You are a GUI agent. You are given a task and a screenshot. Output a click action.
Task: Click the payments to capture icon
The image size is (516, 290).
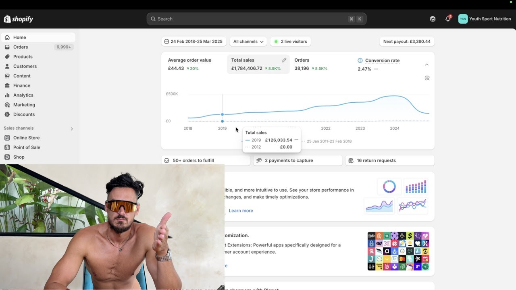[258, 160]
